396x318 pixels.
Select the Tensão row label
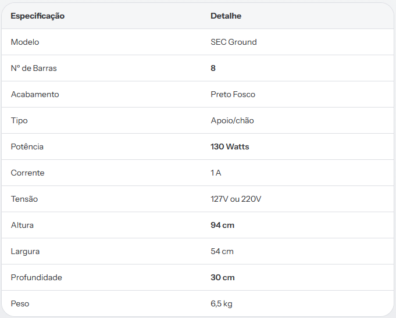(x=24, y=199)
